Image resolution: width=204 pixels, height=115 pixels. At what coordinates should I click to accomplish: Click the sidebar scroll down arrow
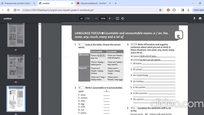[40, 114]
